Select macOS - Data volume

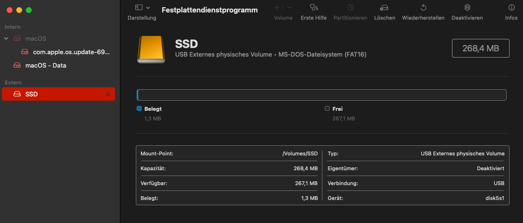(46, 65)
